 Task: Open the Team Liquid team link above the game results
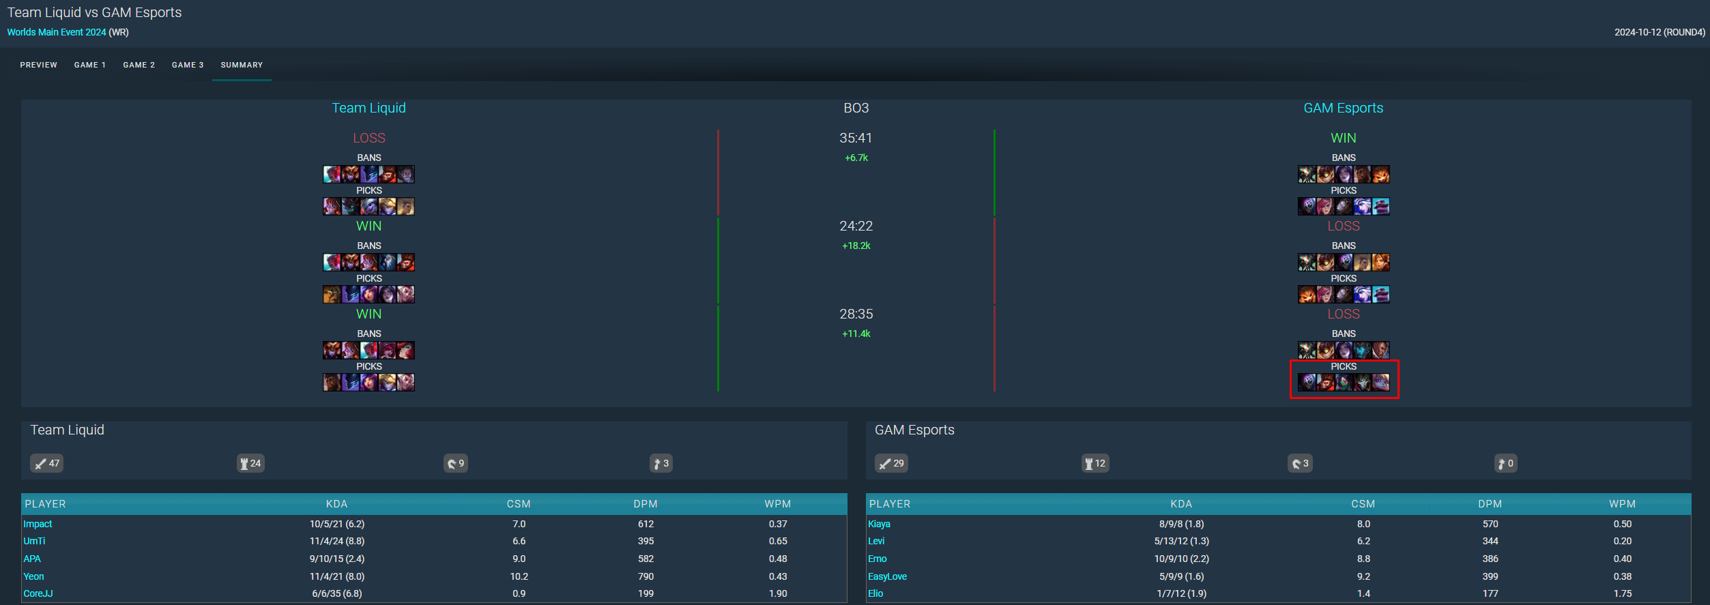pyautogui.click(x=368, y=108)
